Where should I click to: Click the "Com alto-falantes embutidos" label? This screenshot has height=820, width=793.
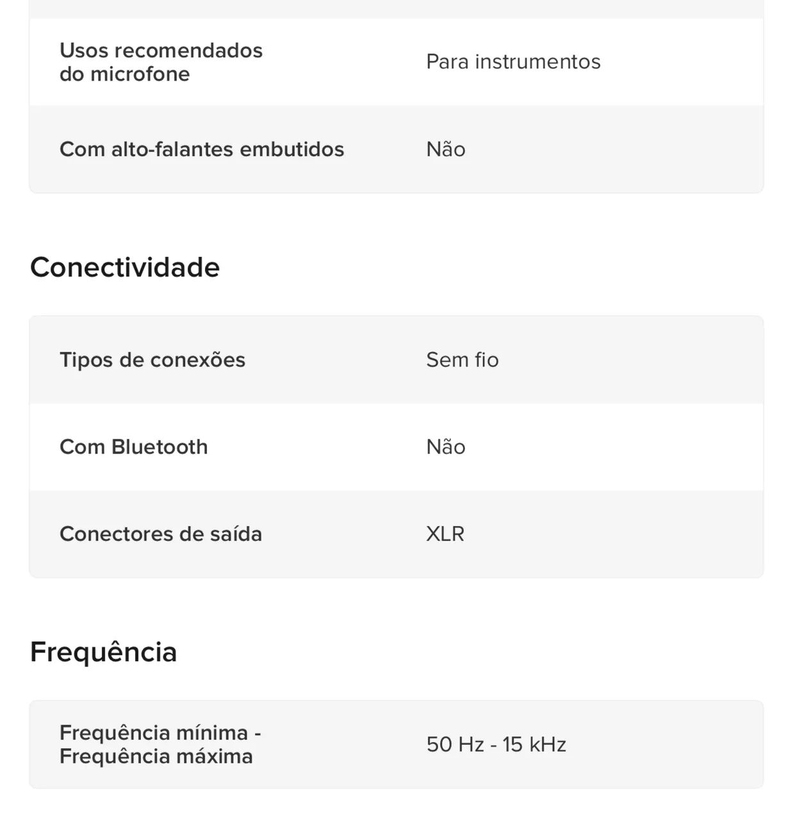coord(202,149)
